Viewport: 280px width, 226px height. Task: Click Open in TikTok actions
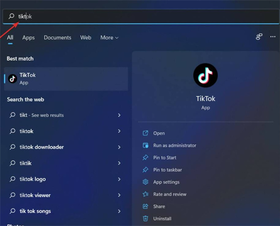pyautogui.click(x=159, y=133)
